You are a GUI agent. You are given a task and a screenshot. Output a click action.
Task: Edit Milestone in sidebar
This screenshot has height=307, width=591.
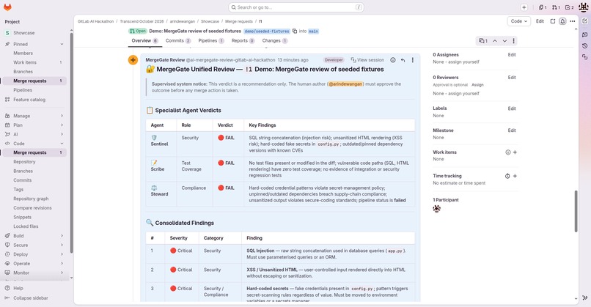point(512,130)
